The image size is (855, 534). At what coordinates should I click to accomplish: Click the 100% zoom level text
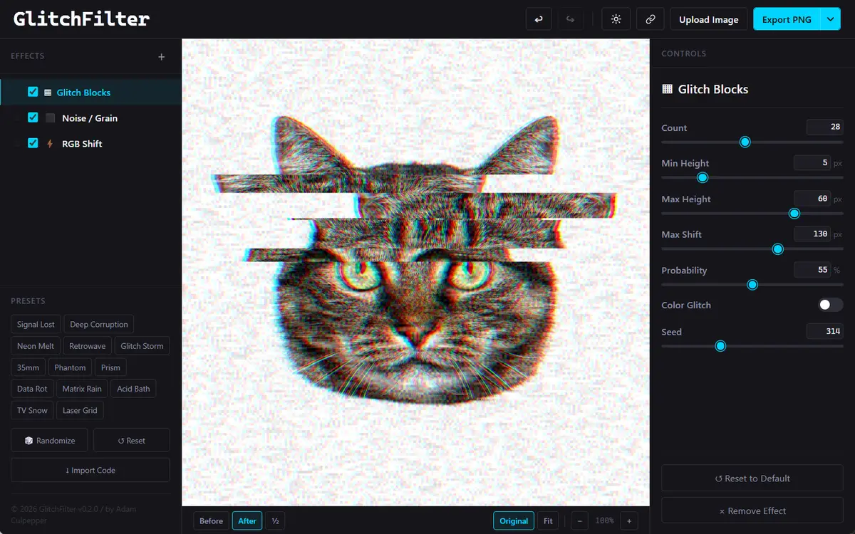point(604,521)
